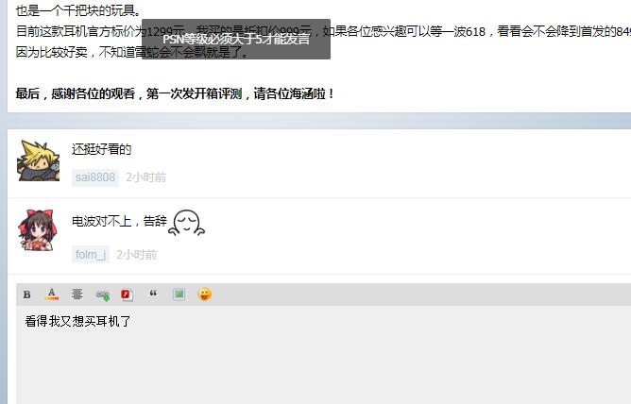Click the shrug emoticon in folm_j's comment
Viewport: 631px width, 404px height.
click(187, 223)
